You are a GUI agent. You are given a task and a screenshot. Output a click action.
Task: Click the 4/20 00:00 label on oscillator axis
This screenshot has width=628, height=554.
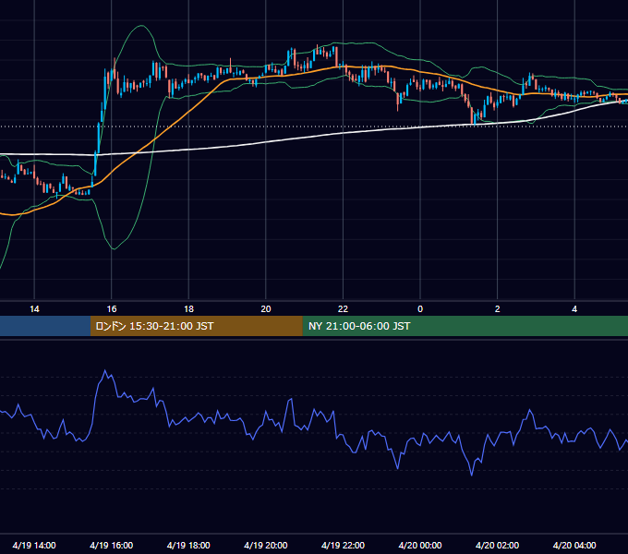point(420,545)
